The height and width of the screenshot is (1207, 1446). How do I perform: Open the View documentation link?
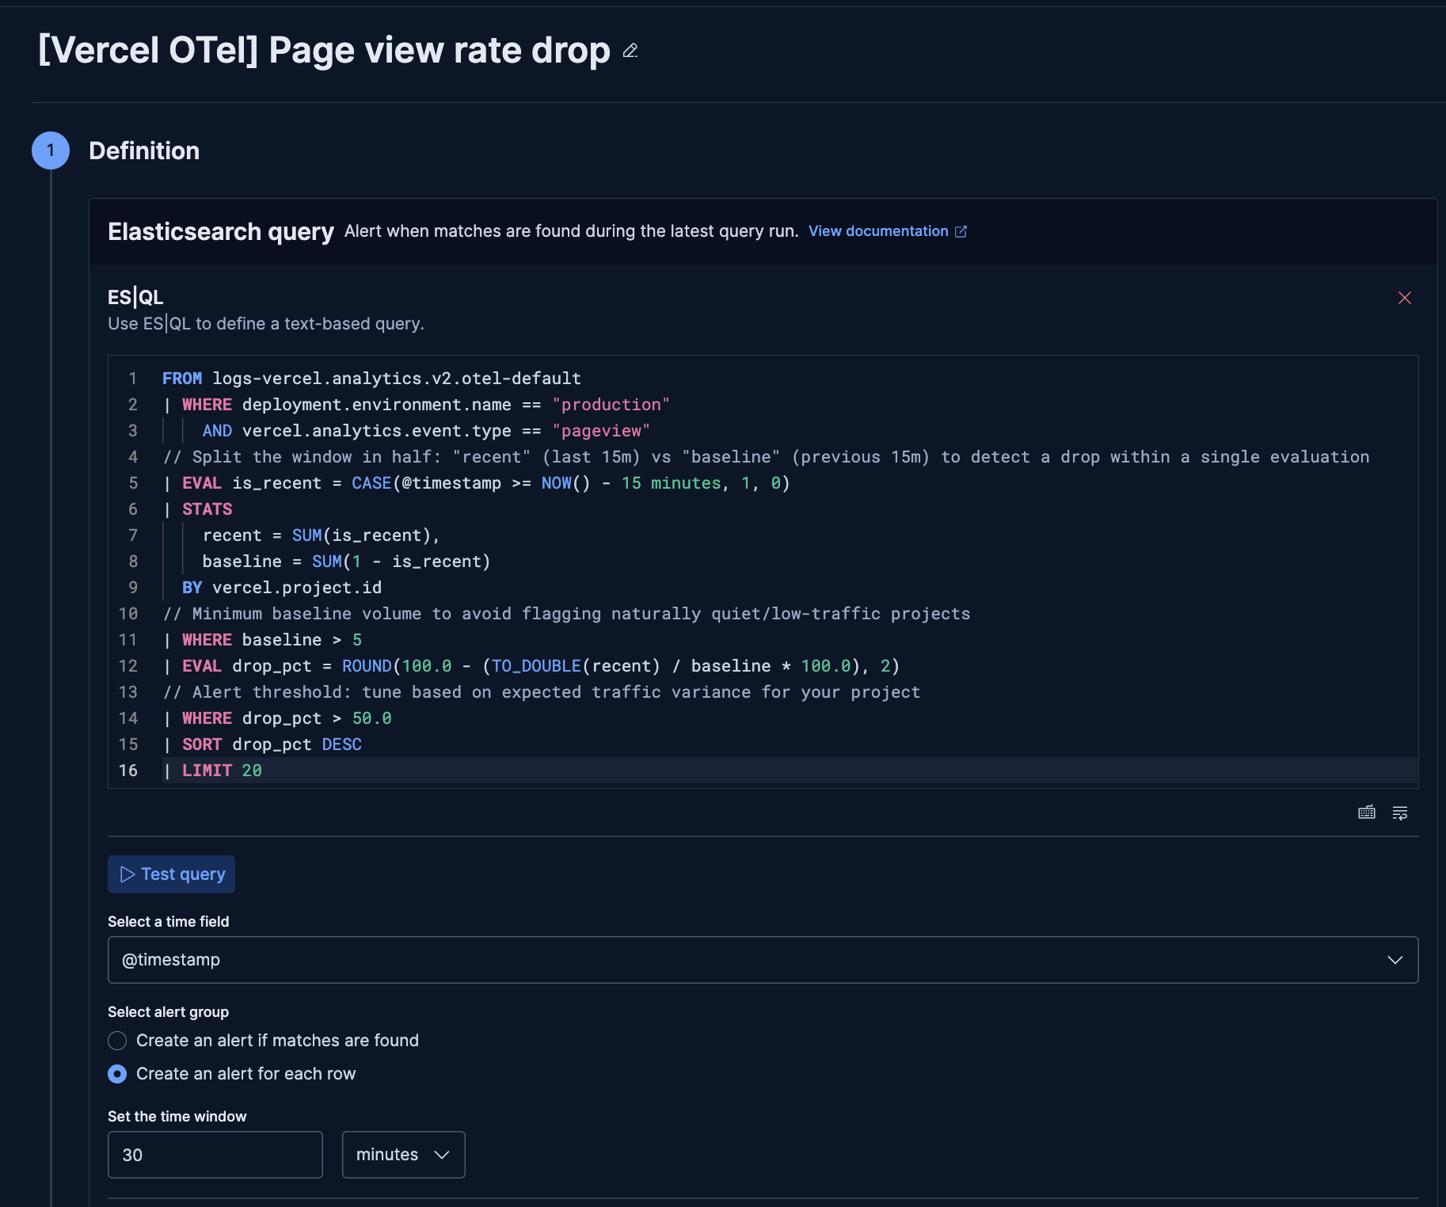pos(878,231)
